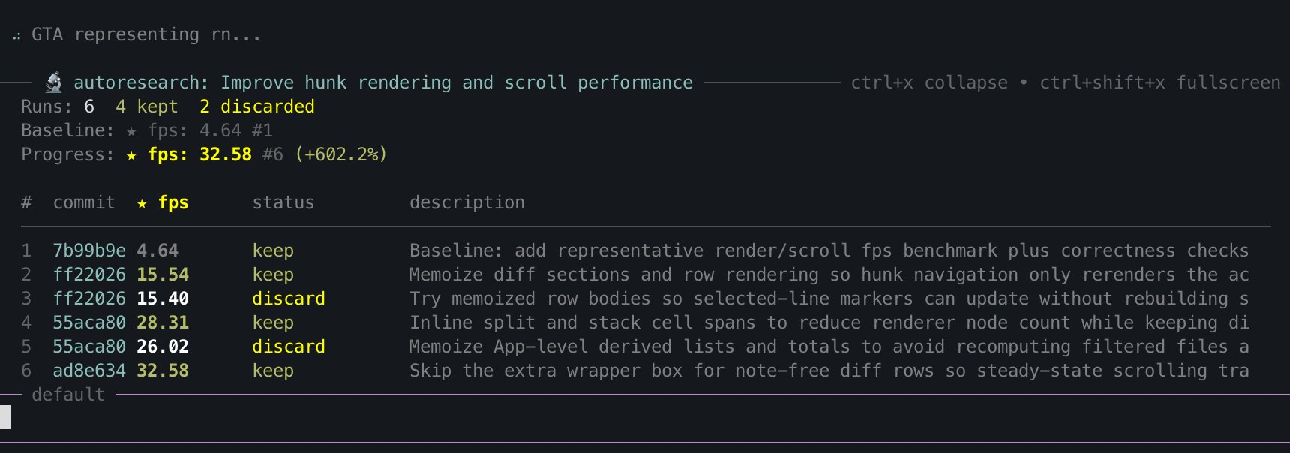Click the '2 discarded' runs counter
Screen dimensions: 1290x453
(256, 106)
